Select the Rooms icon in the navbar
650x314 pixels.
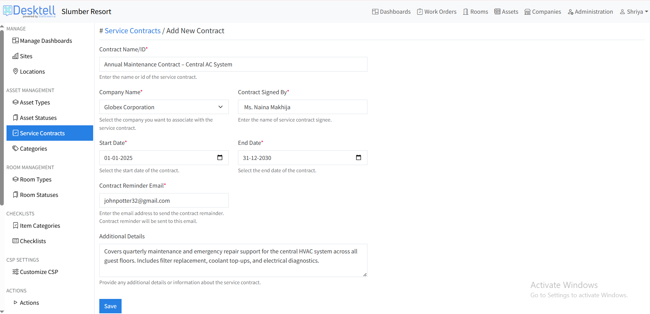pos(465,11)
